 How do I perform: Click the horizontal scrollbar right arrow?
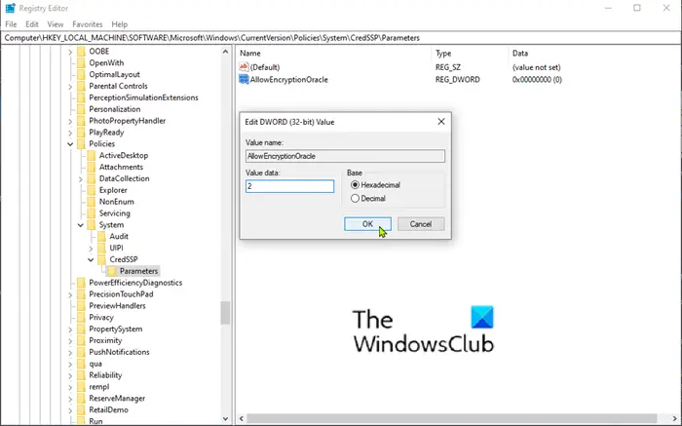[674, 419]
